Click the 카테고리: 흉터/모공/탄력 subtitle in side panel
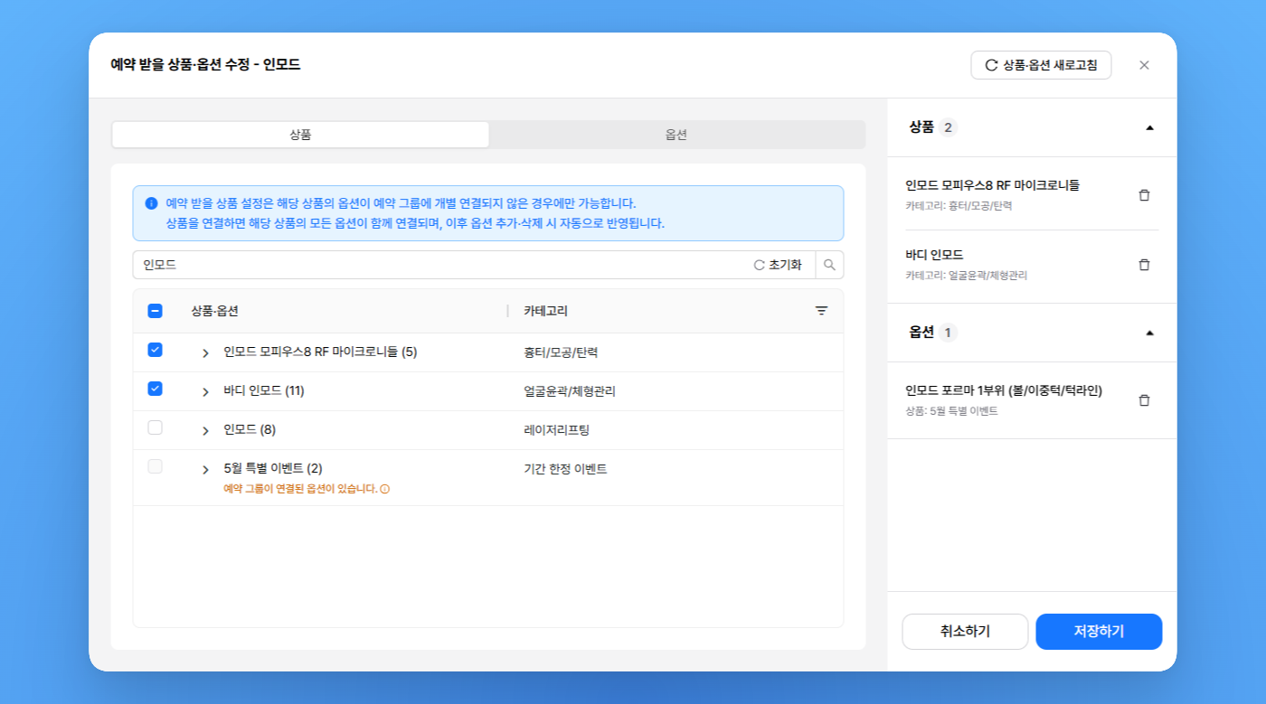Image resolution: width=1266 pixels, height=704 pixels. point(959,206)
